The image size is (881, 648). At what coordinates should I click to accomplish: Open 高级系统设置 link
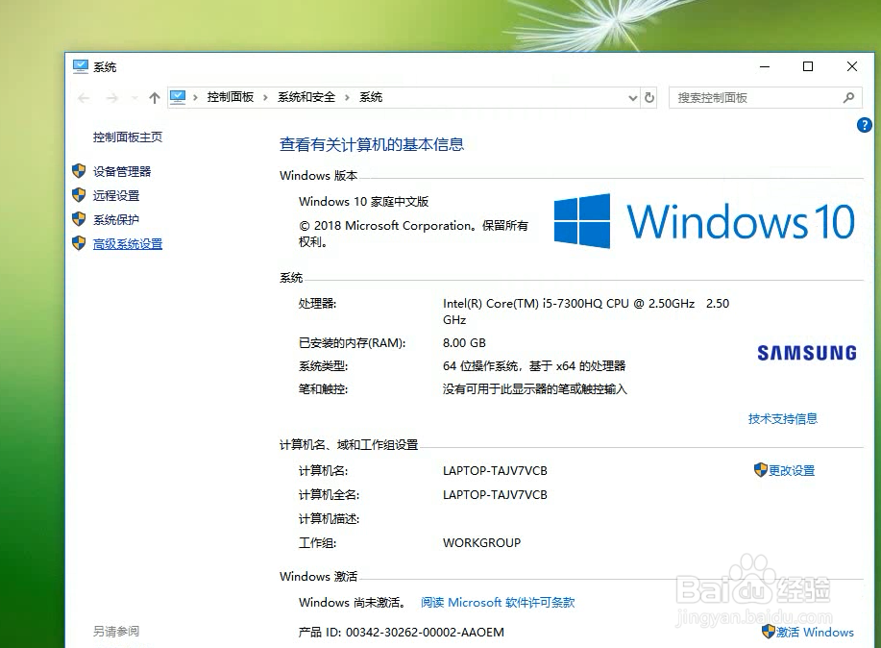[128, 244]
